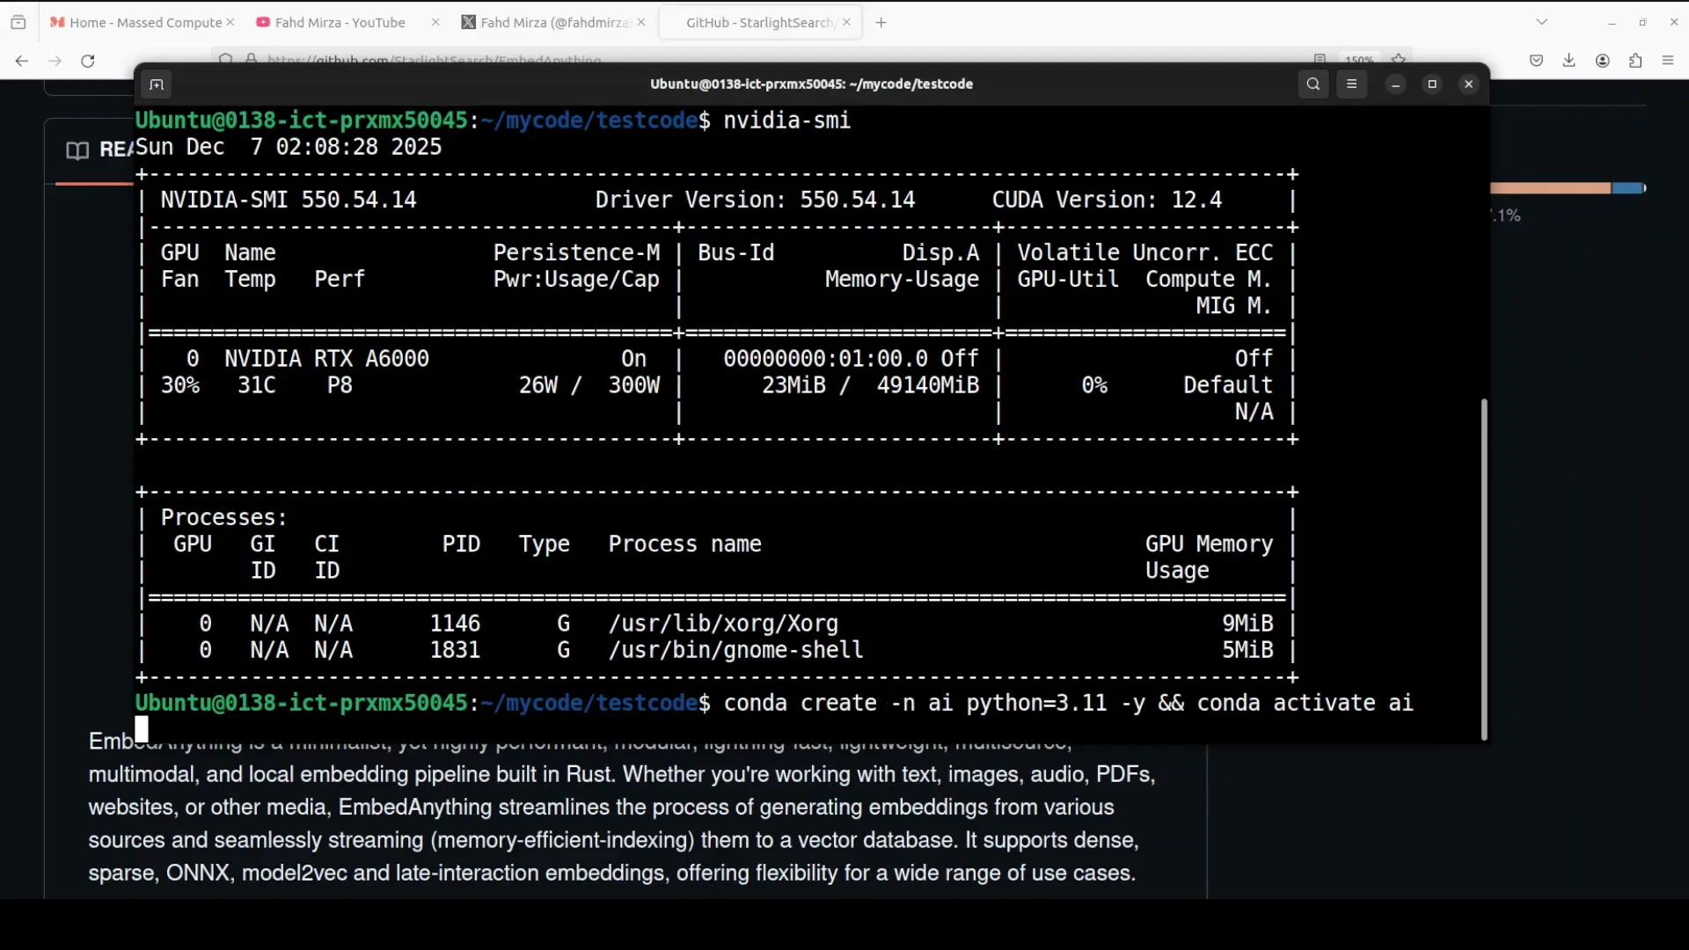The height and width of the screenshot is (950, 1689).
Task: Open a new terminal tab
Action: tap(157, 84)
